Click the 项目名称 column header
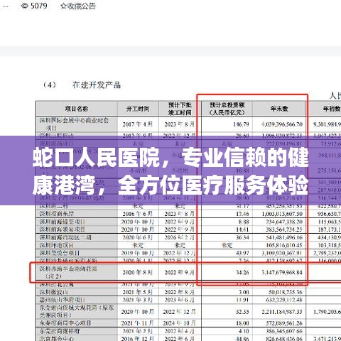The height and width of the screenshot is (341, 341). click(76, 109)
